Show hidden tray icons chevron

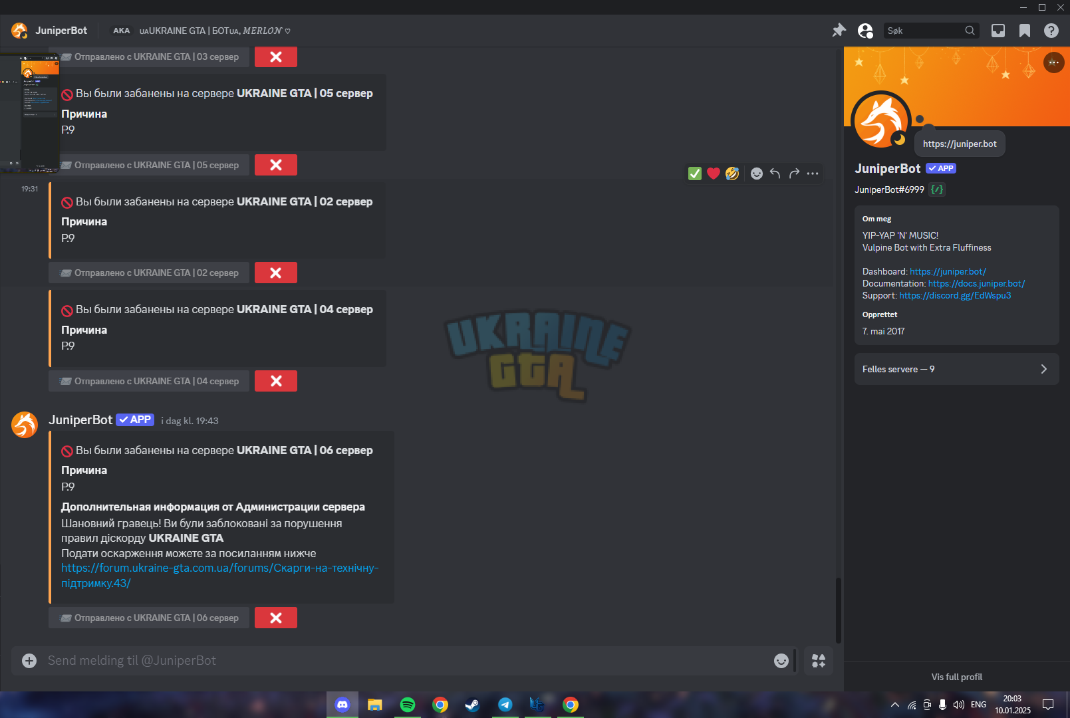tap(895, 705)
